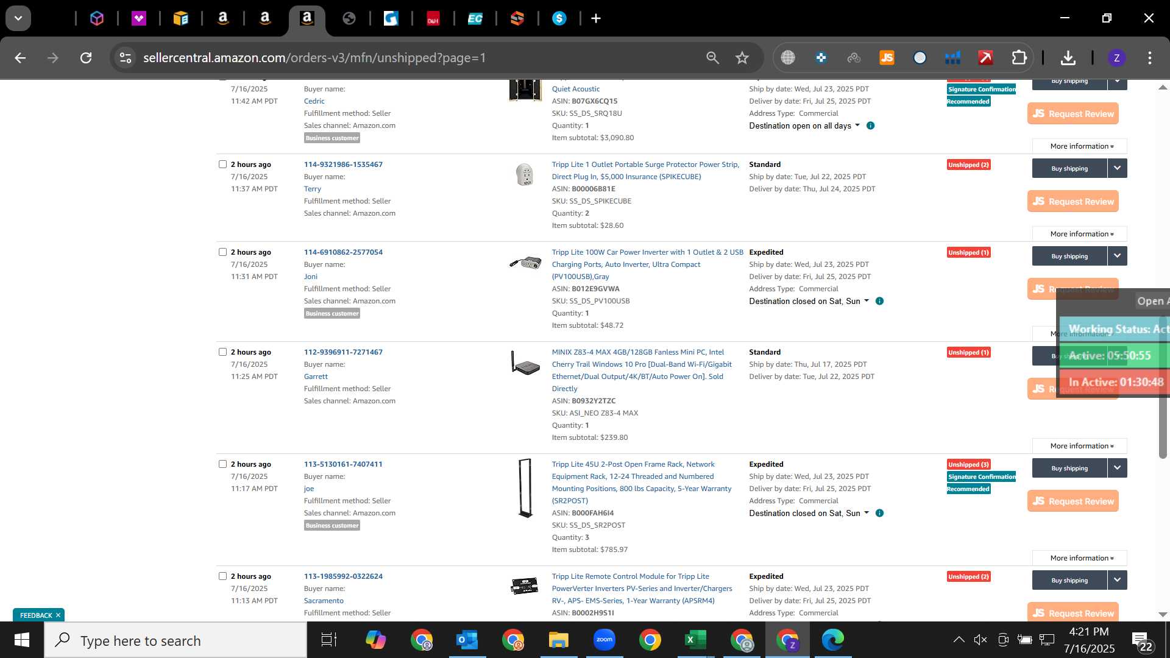
Task: Select checkbox for order 113-1985992-0322624
Action: click(x=222, y=576)
